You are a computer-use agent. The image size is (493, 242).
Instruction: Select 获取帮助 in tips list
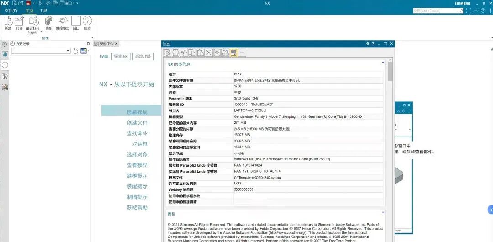137,207
